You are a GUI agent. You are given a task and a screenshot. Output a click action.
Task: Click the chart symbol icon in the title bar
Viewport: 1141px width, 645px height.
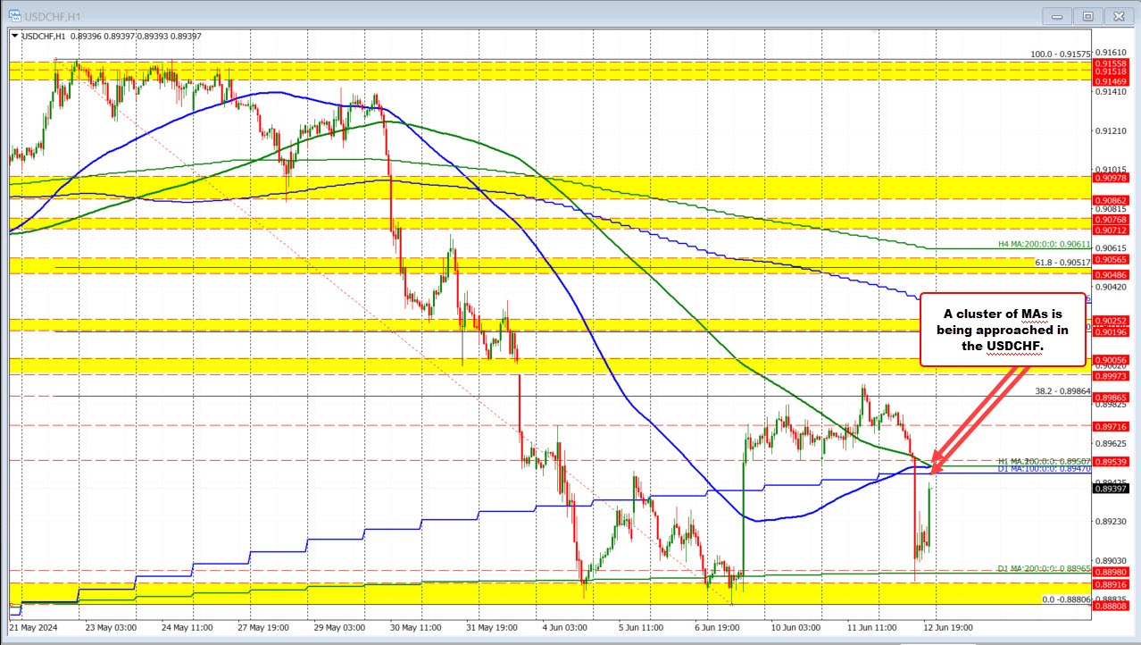click(x=14, y=15)
